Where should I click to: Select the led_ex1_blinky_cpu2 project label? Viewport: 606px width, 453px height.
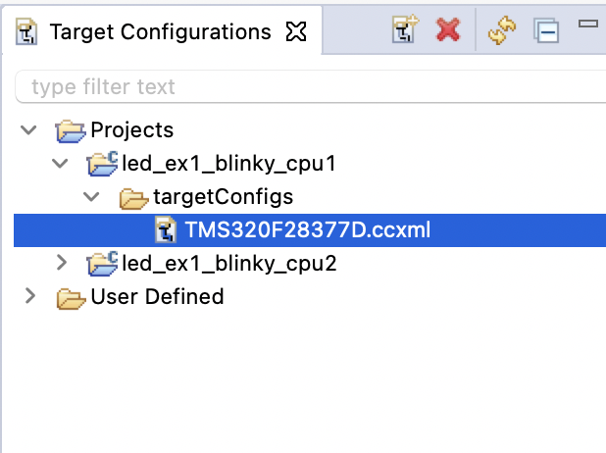[228, 264]
